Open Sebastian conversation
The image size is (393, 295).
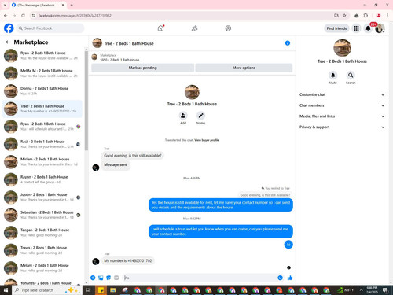point(42,215)
